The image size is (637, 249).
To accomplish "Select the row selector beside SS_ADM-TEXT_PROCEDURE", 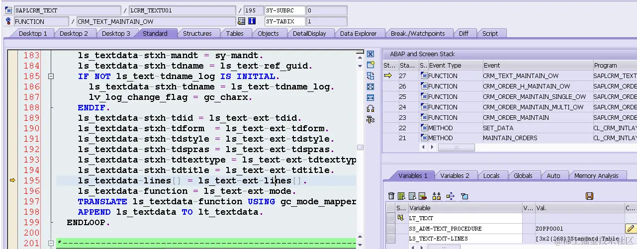I will (x=390, y=229).
